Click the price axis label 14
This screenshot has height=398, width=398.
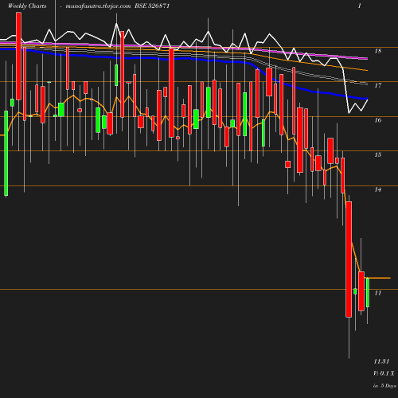(378, 189)
